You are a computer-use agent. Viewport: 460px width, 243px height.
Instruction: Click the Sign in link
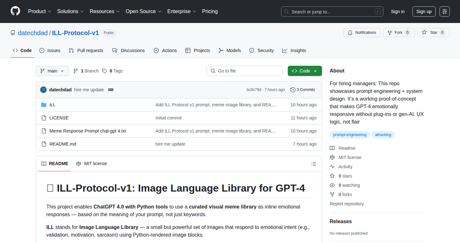click(398, 11)
